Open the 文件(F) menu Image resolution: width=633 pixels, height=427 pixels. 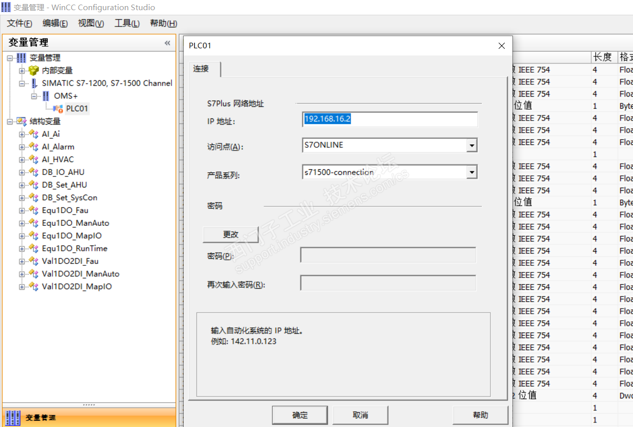(20, 23)
